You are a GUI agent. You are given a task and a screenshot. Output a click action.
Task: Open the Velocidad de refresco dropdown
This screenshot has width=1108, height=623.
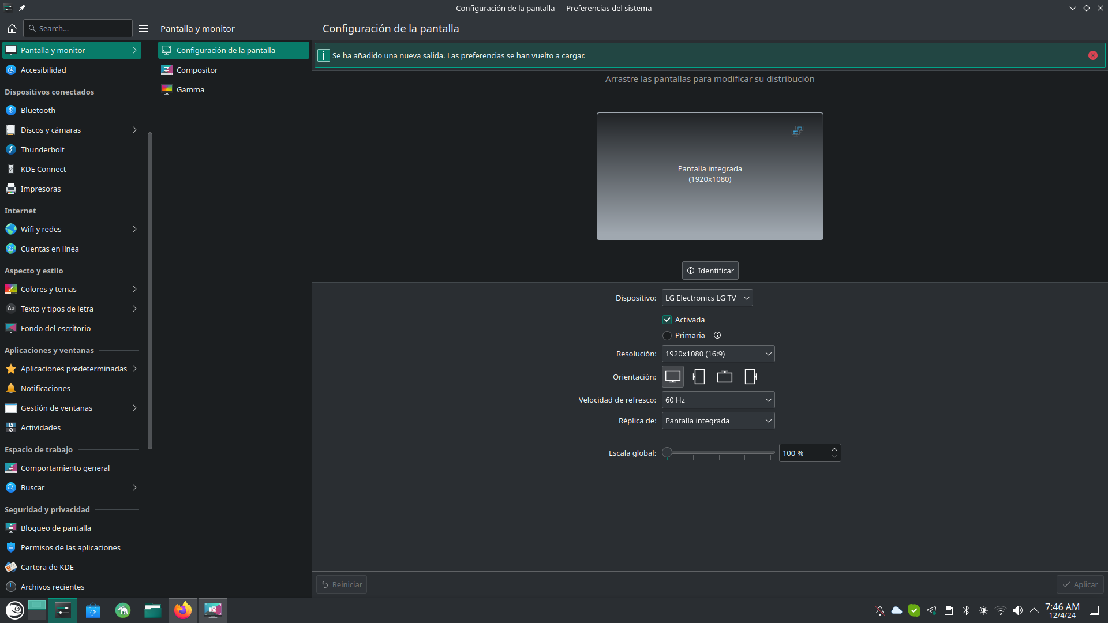click(x=718, y=400)
